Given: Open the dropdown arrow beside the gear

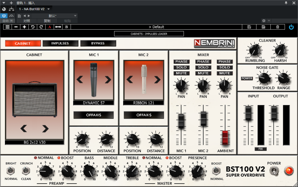Looking at the screenshot, I should [269, 21].
